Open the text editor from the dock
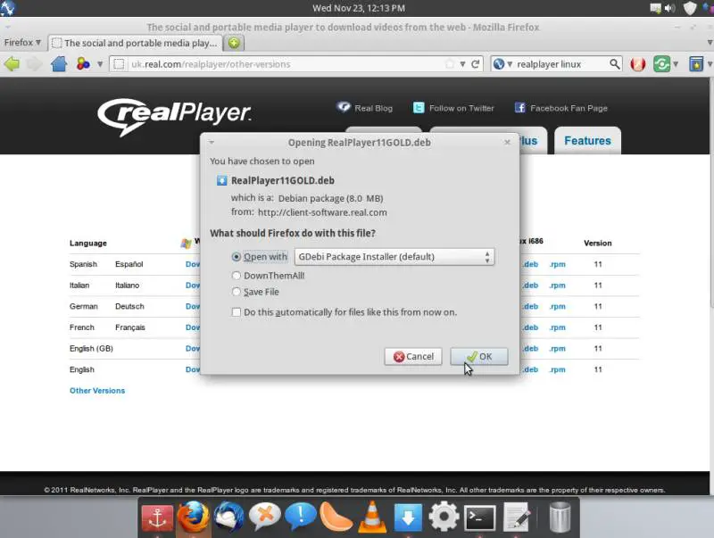 pos(517,517)
